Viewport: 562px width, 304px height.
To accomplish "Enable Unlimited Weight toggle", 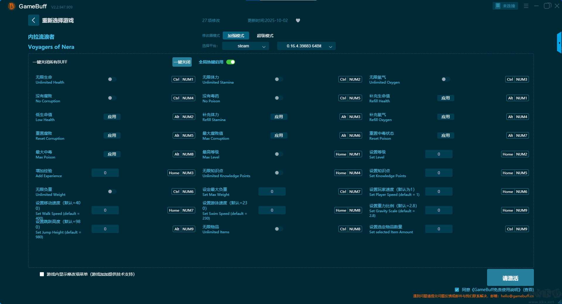I will click(x=112, y=191).
